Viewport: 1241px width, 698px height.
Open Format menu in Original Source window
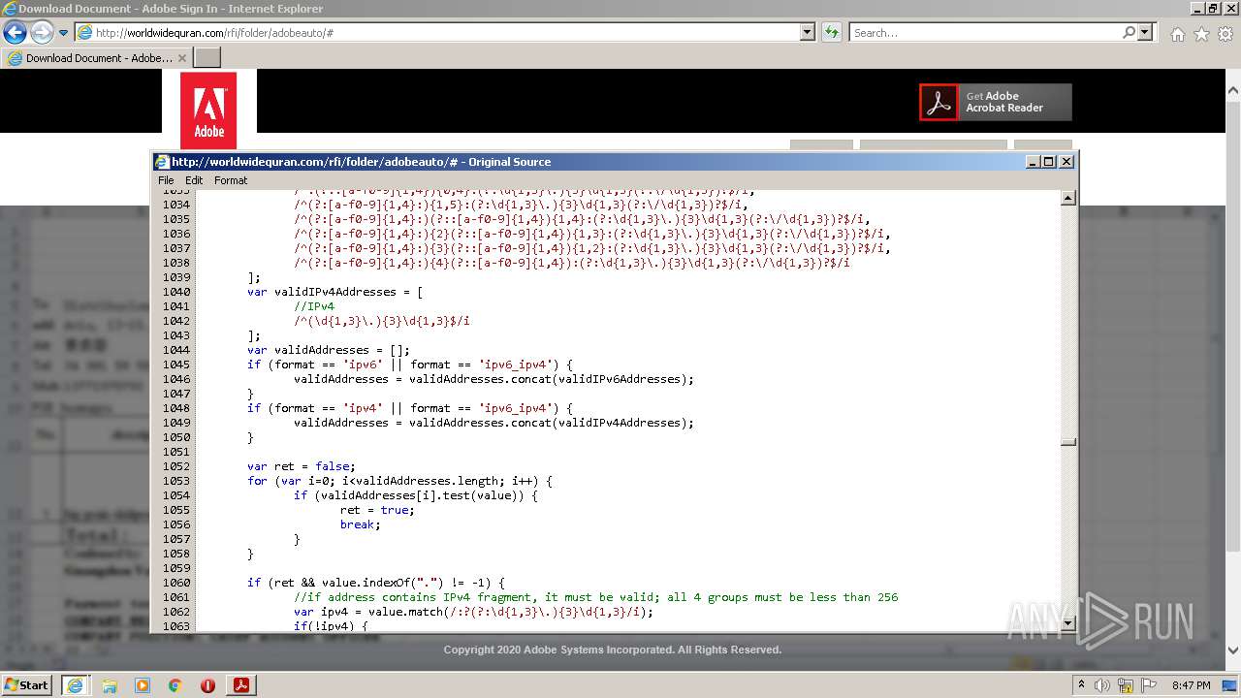pyautogui.click(x=231, y=180)
